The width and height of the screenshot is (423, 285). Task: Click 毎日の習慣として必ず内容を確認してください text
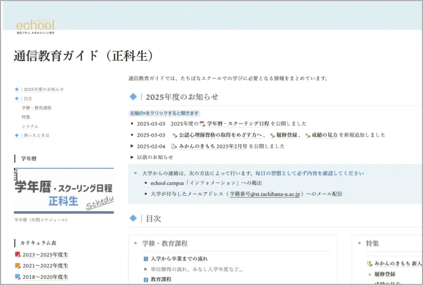pos(309,173)
